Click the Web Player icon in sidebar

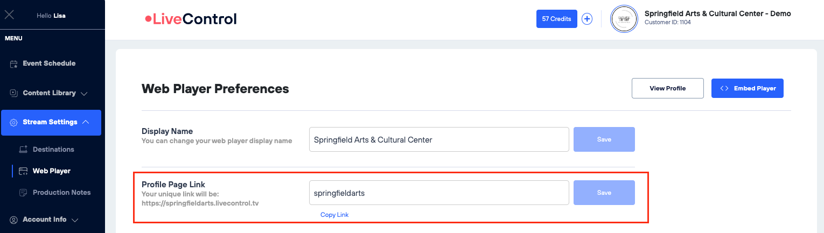point(23,171)
